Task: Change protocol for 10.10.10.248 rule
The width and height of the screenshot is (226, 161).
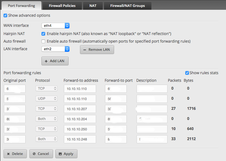Action: tap(46, 139)
